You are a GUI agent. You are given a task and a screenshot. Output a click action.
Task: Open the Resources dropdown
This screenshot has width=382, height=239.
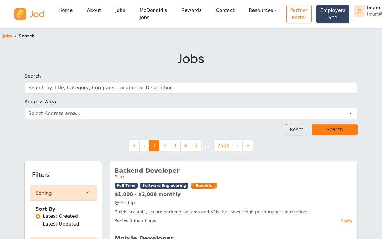tap(262, 10)
